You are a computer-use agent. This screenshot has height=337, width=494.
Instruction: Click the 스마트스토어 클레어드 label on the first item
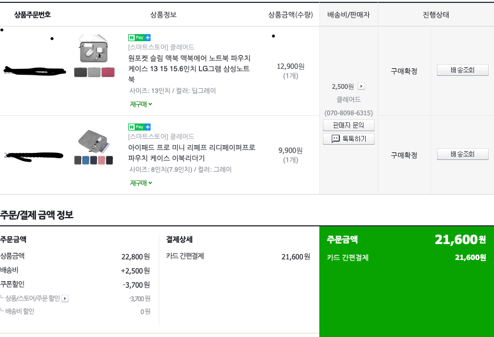tap(161, 47)
